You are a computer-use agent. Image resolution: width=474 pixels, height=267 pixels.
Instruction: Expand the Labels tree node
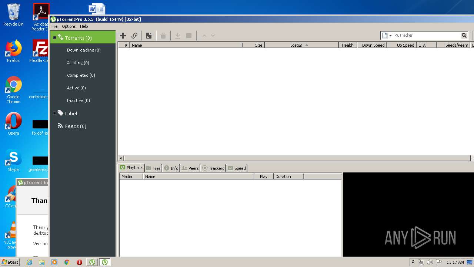coord(54,113)
